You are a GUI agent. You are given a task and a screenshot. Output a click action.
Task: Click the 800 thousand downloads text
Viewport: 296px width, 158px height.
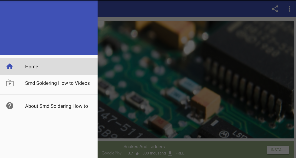[154, 153]
